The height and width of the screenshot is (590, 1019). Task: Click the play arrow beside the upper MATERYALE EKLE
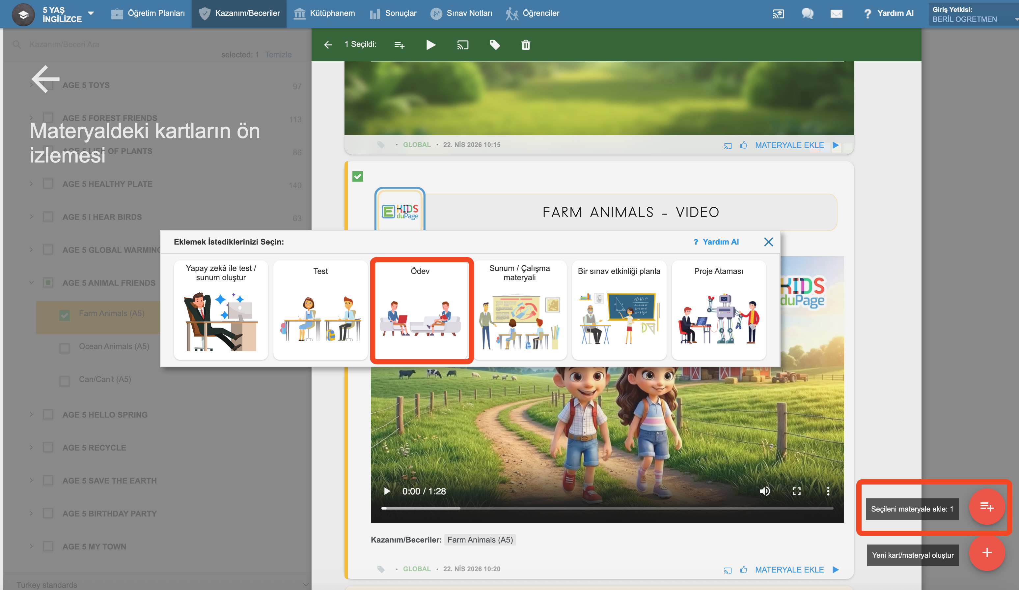coord(836,145)
